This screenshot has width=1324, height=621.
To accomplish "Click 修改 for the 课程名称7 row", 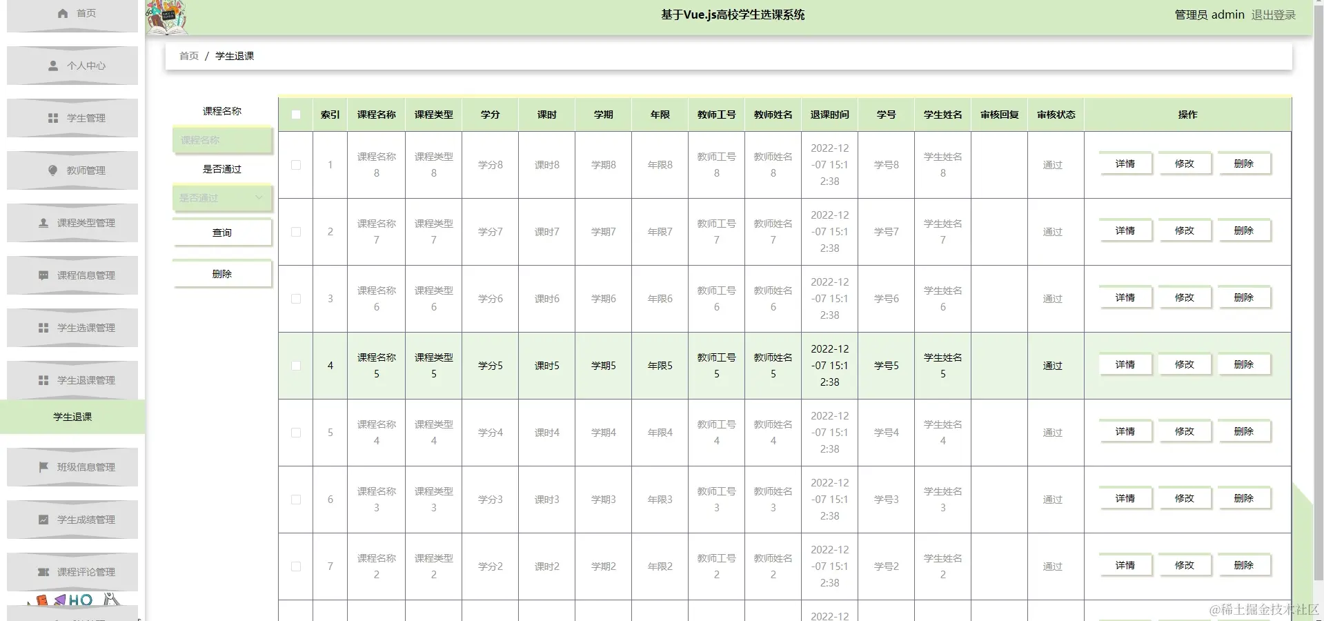I will [1185, 230].
